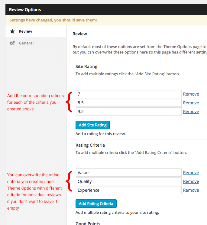The width and height of the screenshot is (207, 225).
Task: Click 'Add multiple rating criteria to your site rating.'
Action: [x=117, y=212]
